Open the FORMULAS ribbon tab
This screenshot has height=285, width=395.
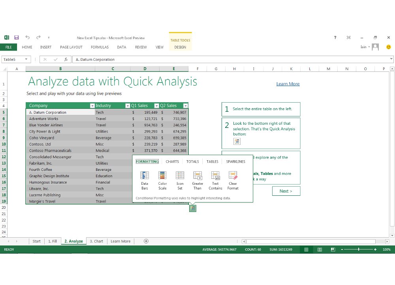pyautogui.click(x=100, y=47)
